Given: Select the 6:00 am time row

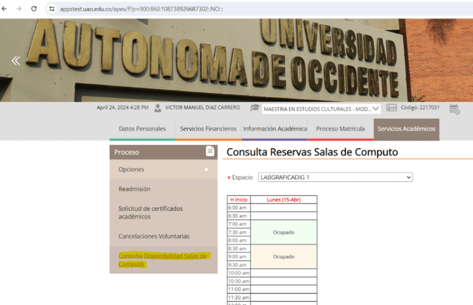Looking at the screenshot, I should [x=272, y=208].
